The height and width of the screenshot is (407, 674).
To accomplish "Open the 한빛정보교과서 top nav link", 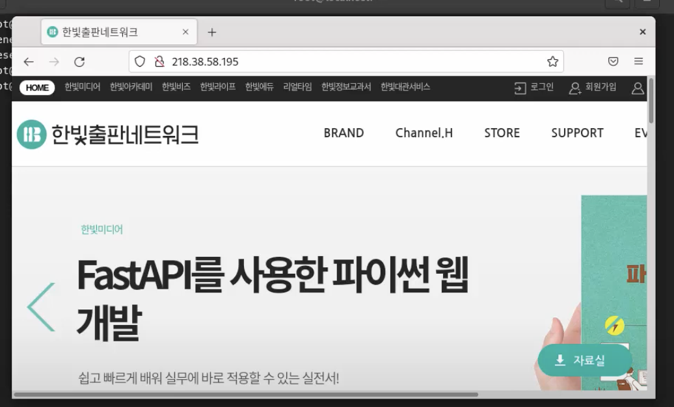I will (346, 87).
